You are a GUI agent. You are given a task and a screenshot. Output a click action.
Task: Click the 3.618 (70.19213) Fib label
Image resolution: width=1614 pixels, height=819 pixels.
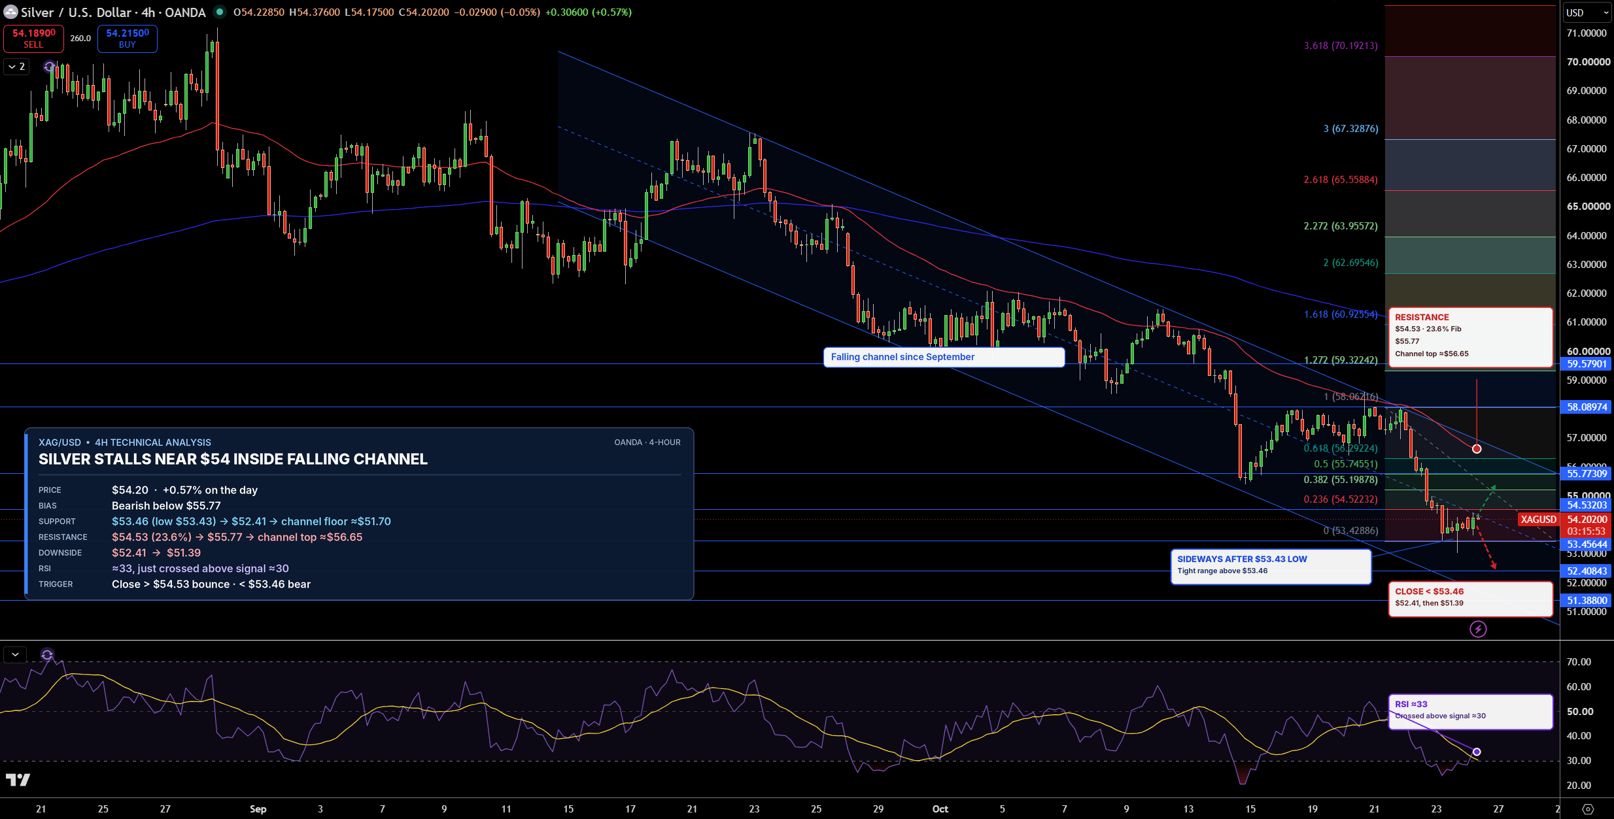point(1341,46)
